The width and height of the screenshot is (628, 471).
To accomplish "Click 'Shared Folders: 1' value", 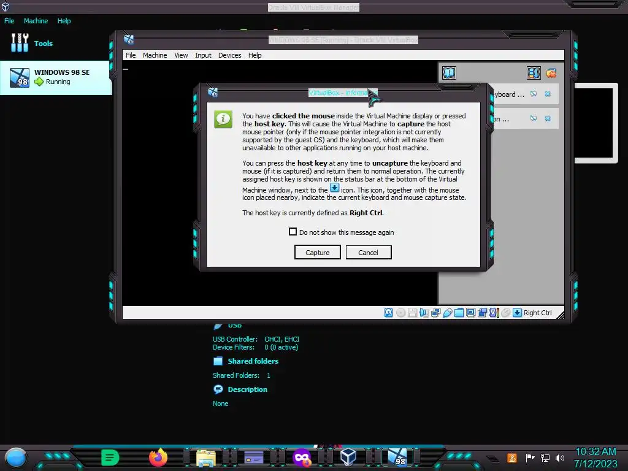I will tap(269, 375).
